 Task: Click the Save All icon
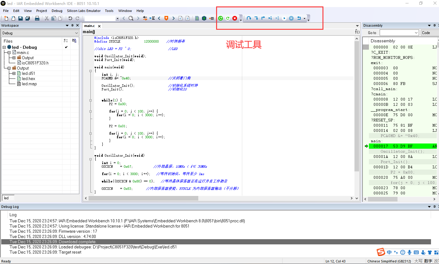coord(27,18)
